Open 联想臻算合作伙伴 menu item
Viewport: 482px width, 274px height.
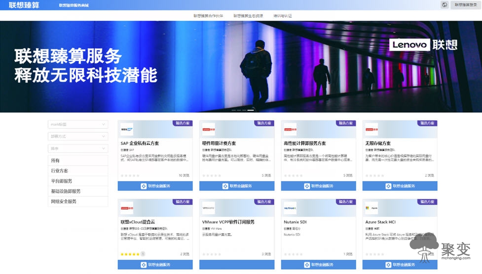[208, 16]
